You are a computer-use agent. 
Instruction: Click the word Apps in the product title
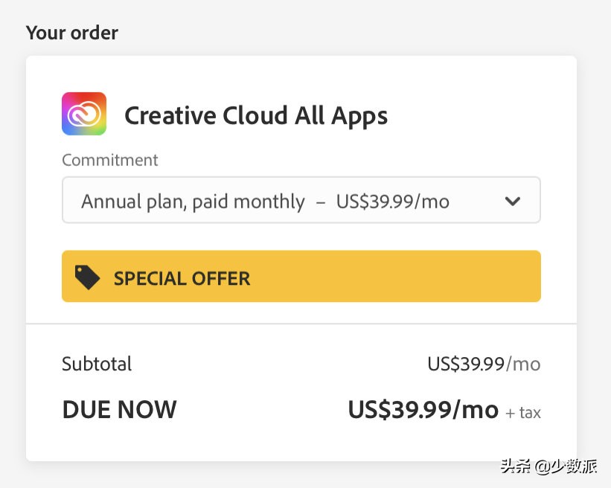pyautogui.click(x=359, y=116)
